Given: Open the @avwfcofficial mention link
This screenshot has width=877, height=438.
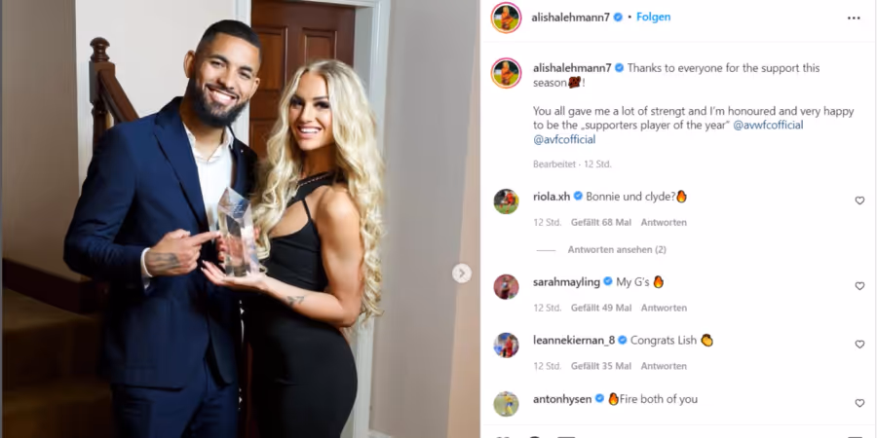Looking at the screenshot, I should click(x=768, y=126).
